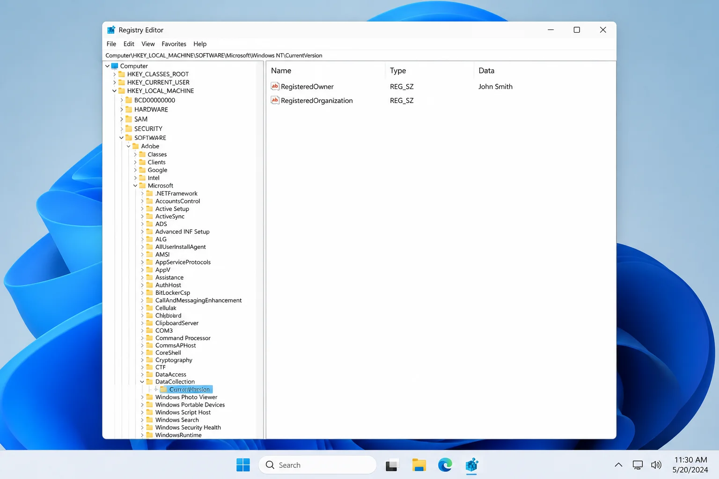The width and height of the screenshot is (719, 479).
Task: Open the clock and date flyout
Action: [x=690, y=465]
